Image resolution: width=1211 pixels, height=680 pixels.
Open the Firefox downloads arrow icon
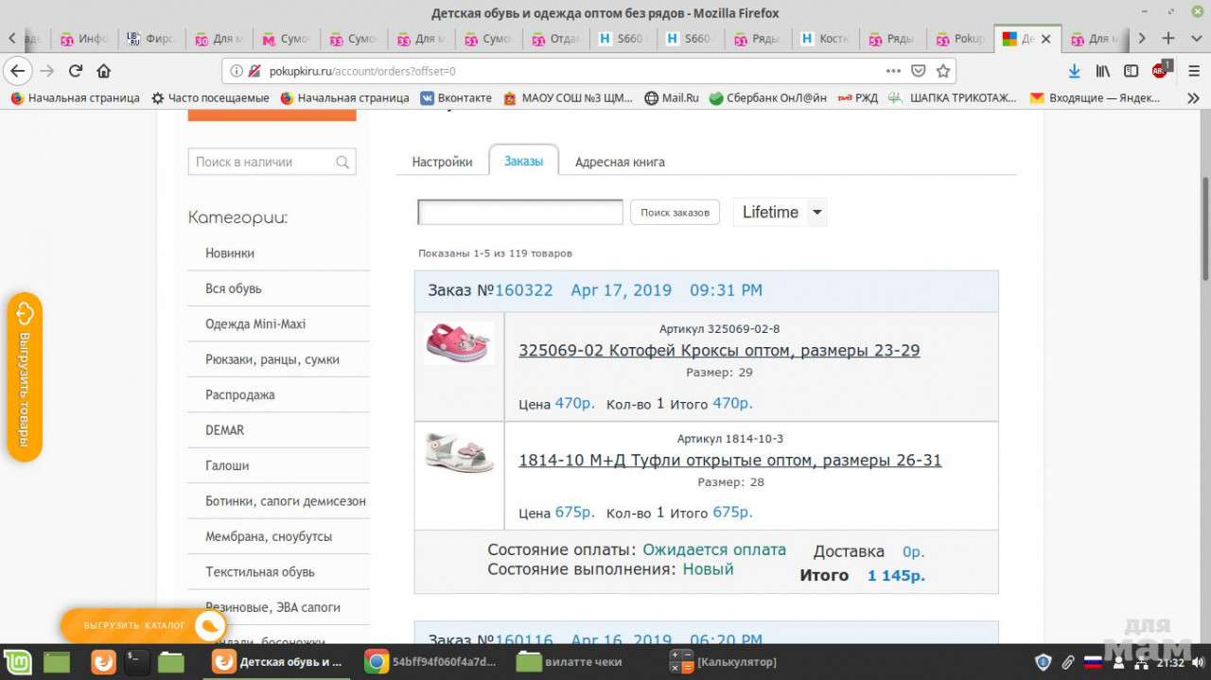(x=1074, y=71)
